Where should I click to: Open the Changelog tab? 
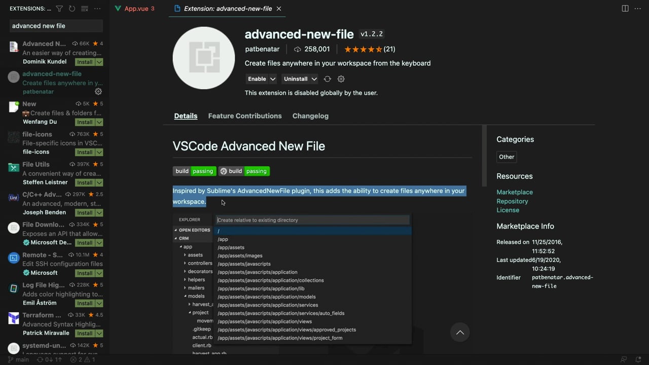[310, 116]
